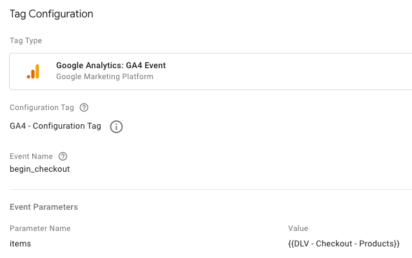The image size is (412, 258).
Task: Click the Google Analytics logo icon
Action: 34,71
